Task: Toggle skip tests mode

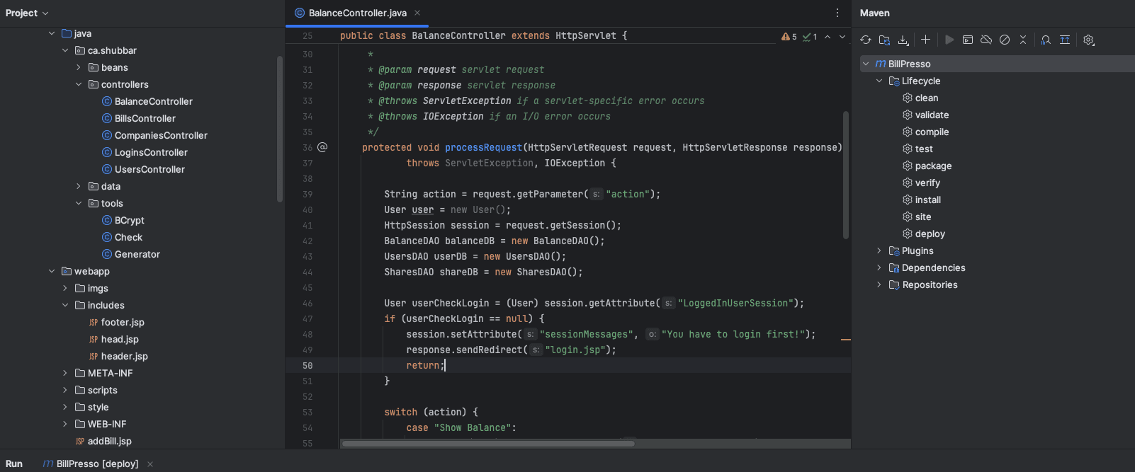Action: pyautogui.click(x=1005, y=40)
